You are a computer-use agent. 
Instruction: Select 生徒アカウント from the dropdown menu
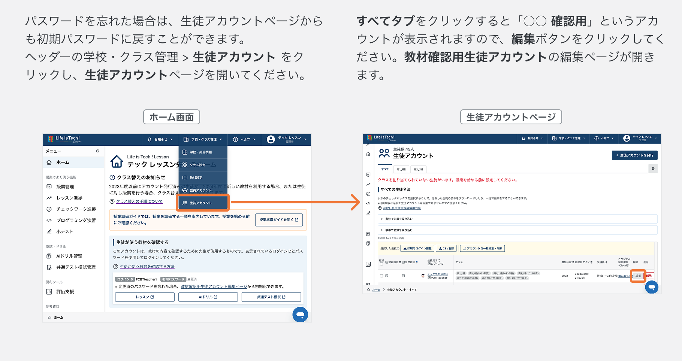203,203
